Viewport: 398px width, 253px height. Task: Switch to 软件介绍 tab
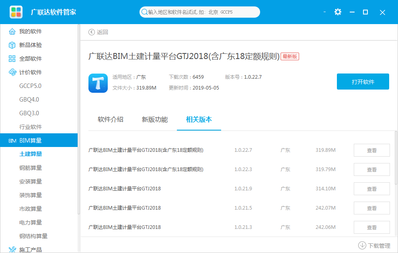coord(111,119)
